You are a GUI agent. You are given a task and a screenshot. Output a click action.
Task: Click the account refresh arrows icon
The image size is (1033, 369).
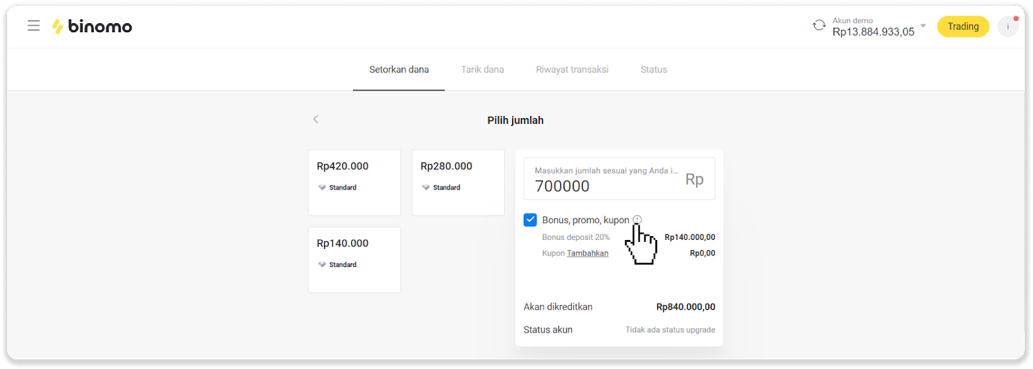(819, 26)
